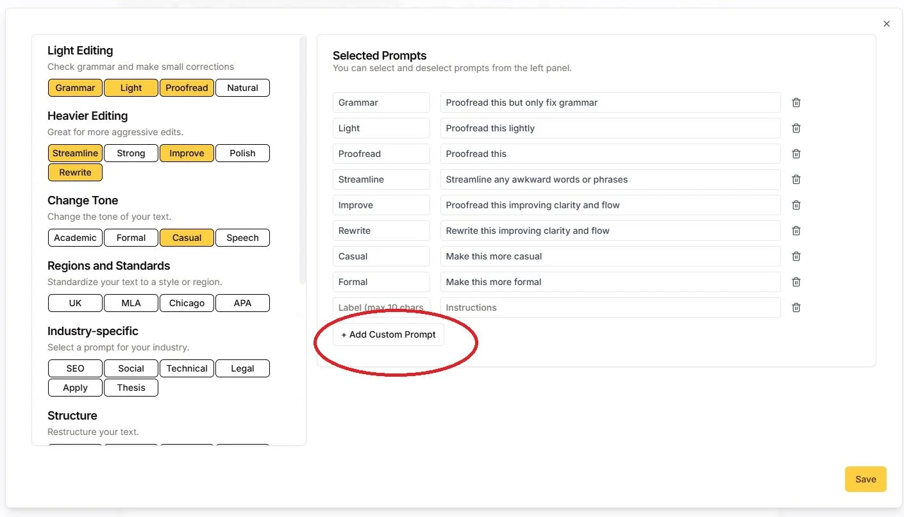Enable the Natural editing prompt
904x517 pixels.
click(x=242, y=88)
